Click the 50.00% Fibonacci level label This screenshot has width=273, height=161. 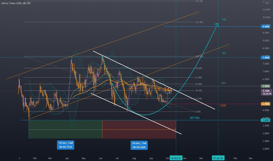(x=199, y=84)
